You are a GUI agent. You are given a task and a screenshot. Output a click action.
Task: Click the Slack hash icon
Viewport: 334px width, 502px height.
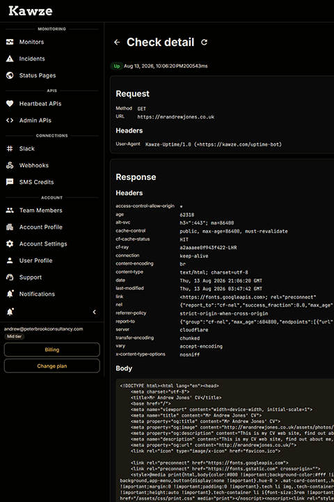pyautogui.click(x=10, y=149)
